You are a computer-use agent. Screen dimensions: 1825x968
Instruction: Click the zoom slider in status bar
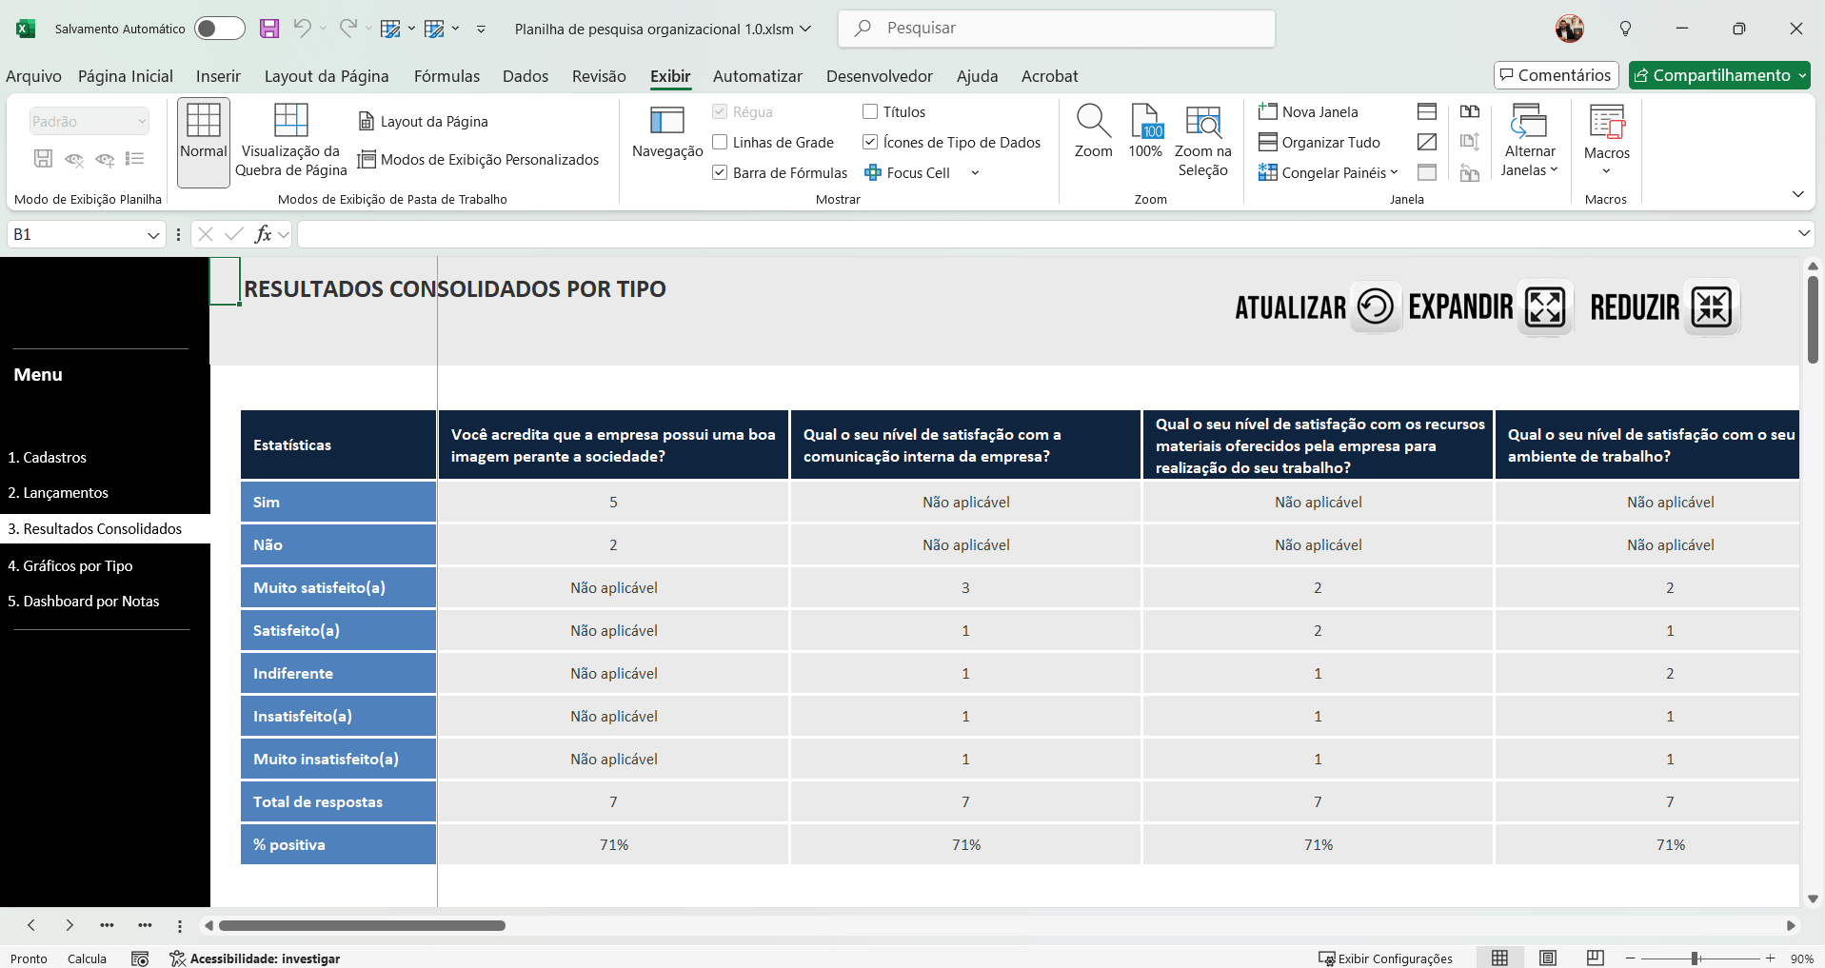[1696, 958]
